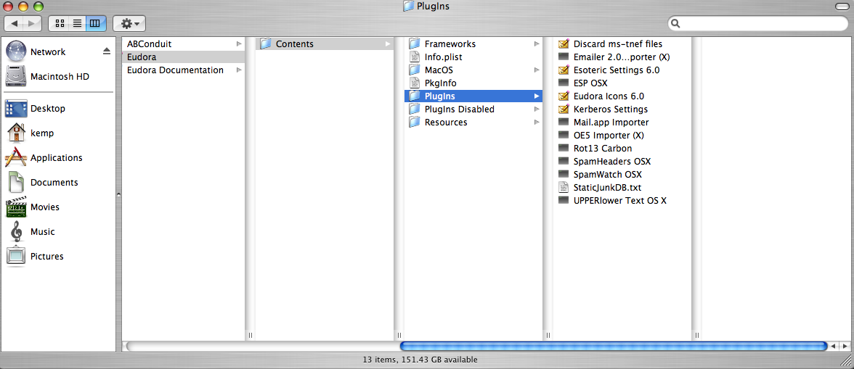This screenshot has width=854, height=369.
Task: Select the MacOS folder icon
Action: tap(415, 70)
